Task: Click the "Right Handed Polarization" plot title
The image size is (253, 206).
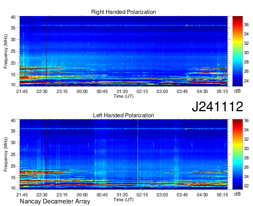Action: pyautogui.click(x=124, y=12)
